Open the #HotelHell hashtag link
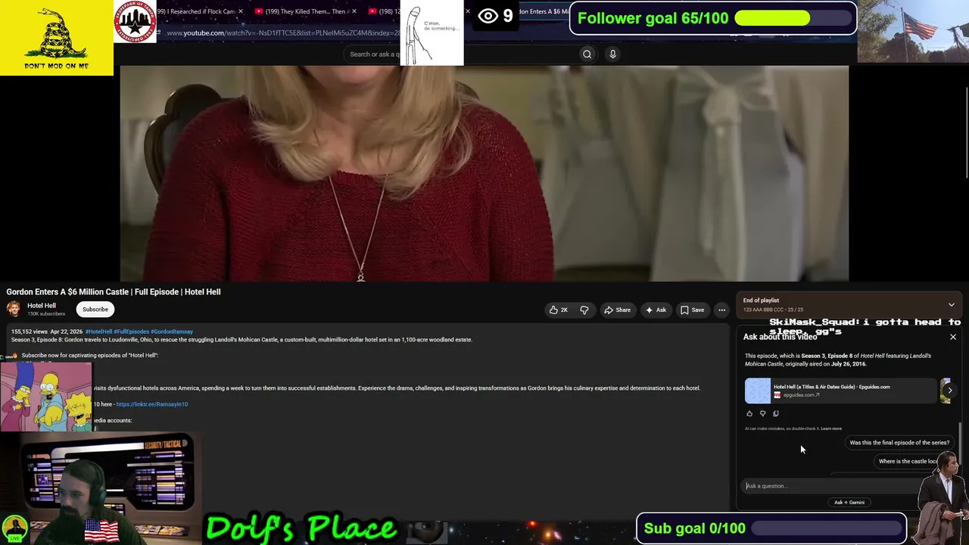 98,332
